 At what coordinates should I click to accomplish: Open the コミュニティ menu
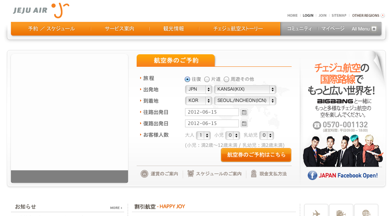(x=299, y=29)
